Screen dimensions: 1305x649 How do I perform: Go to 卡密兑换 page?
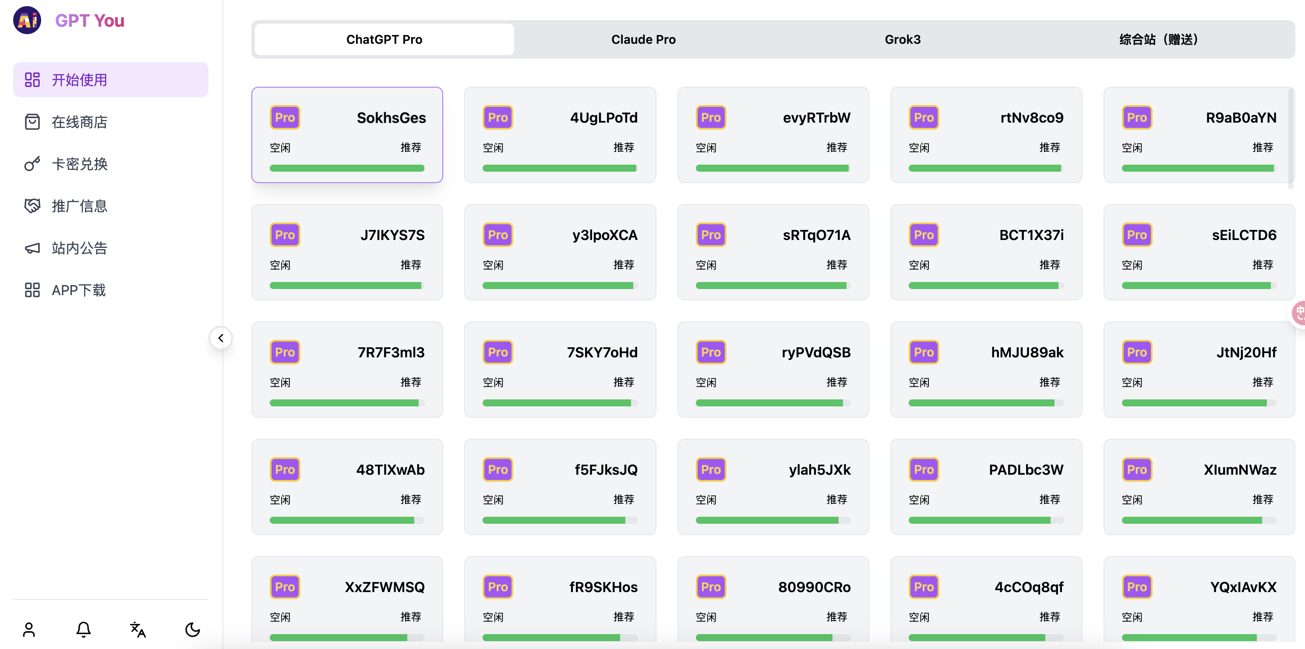110,164
